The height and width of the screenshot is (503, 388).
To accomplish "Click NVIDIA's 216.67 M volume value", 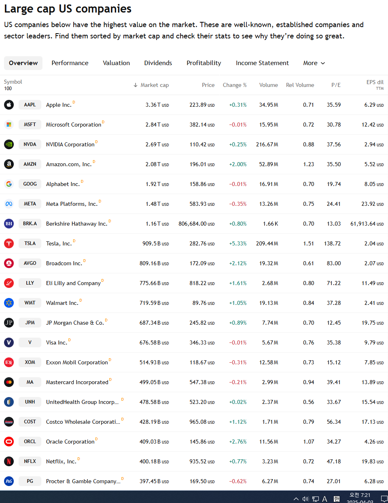I will click(x=267, y=144).
